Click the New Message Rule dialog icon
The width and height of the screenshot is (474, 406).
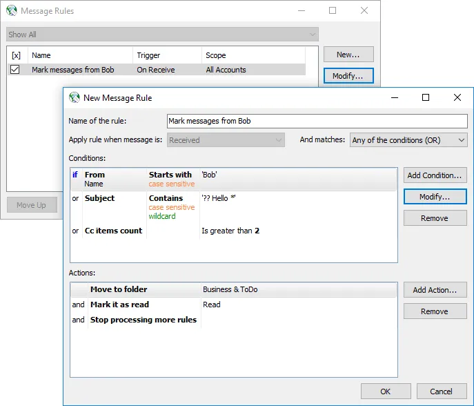click(x=75, y=98)
